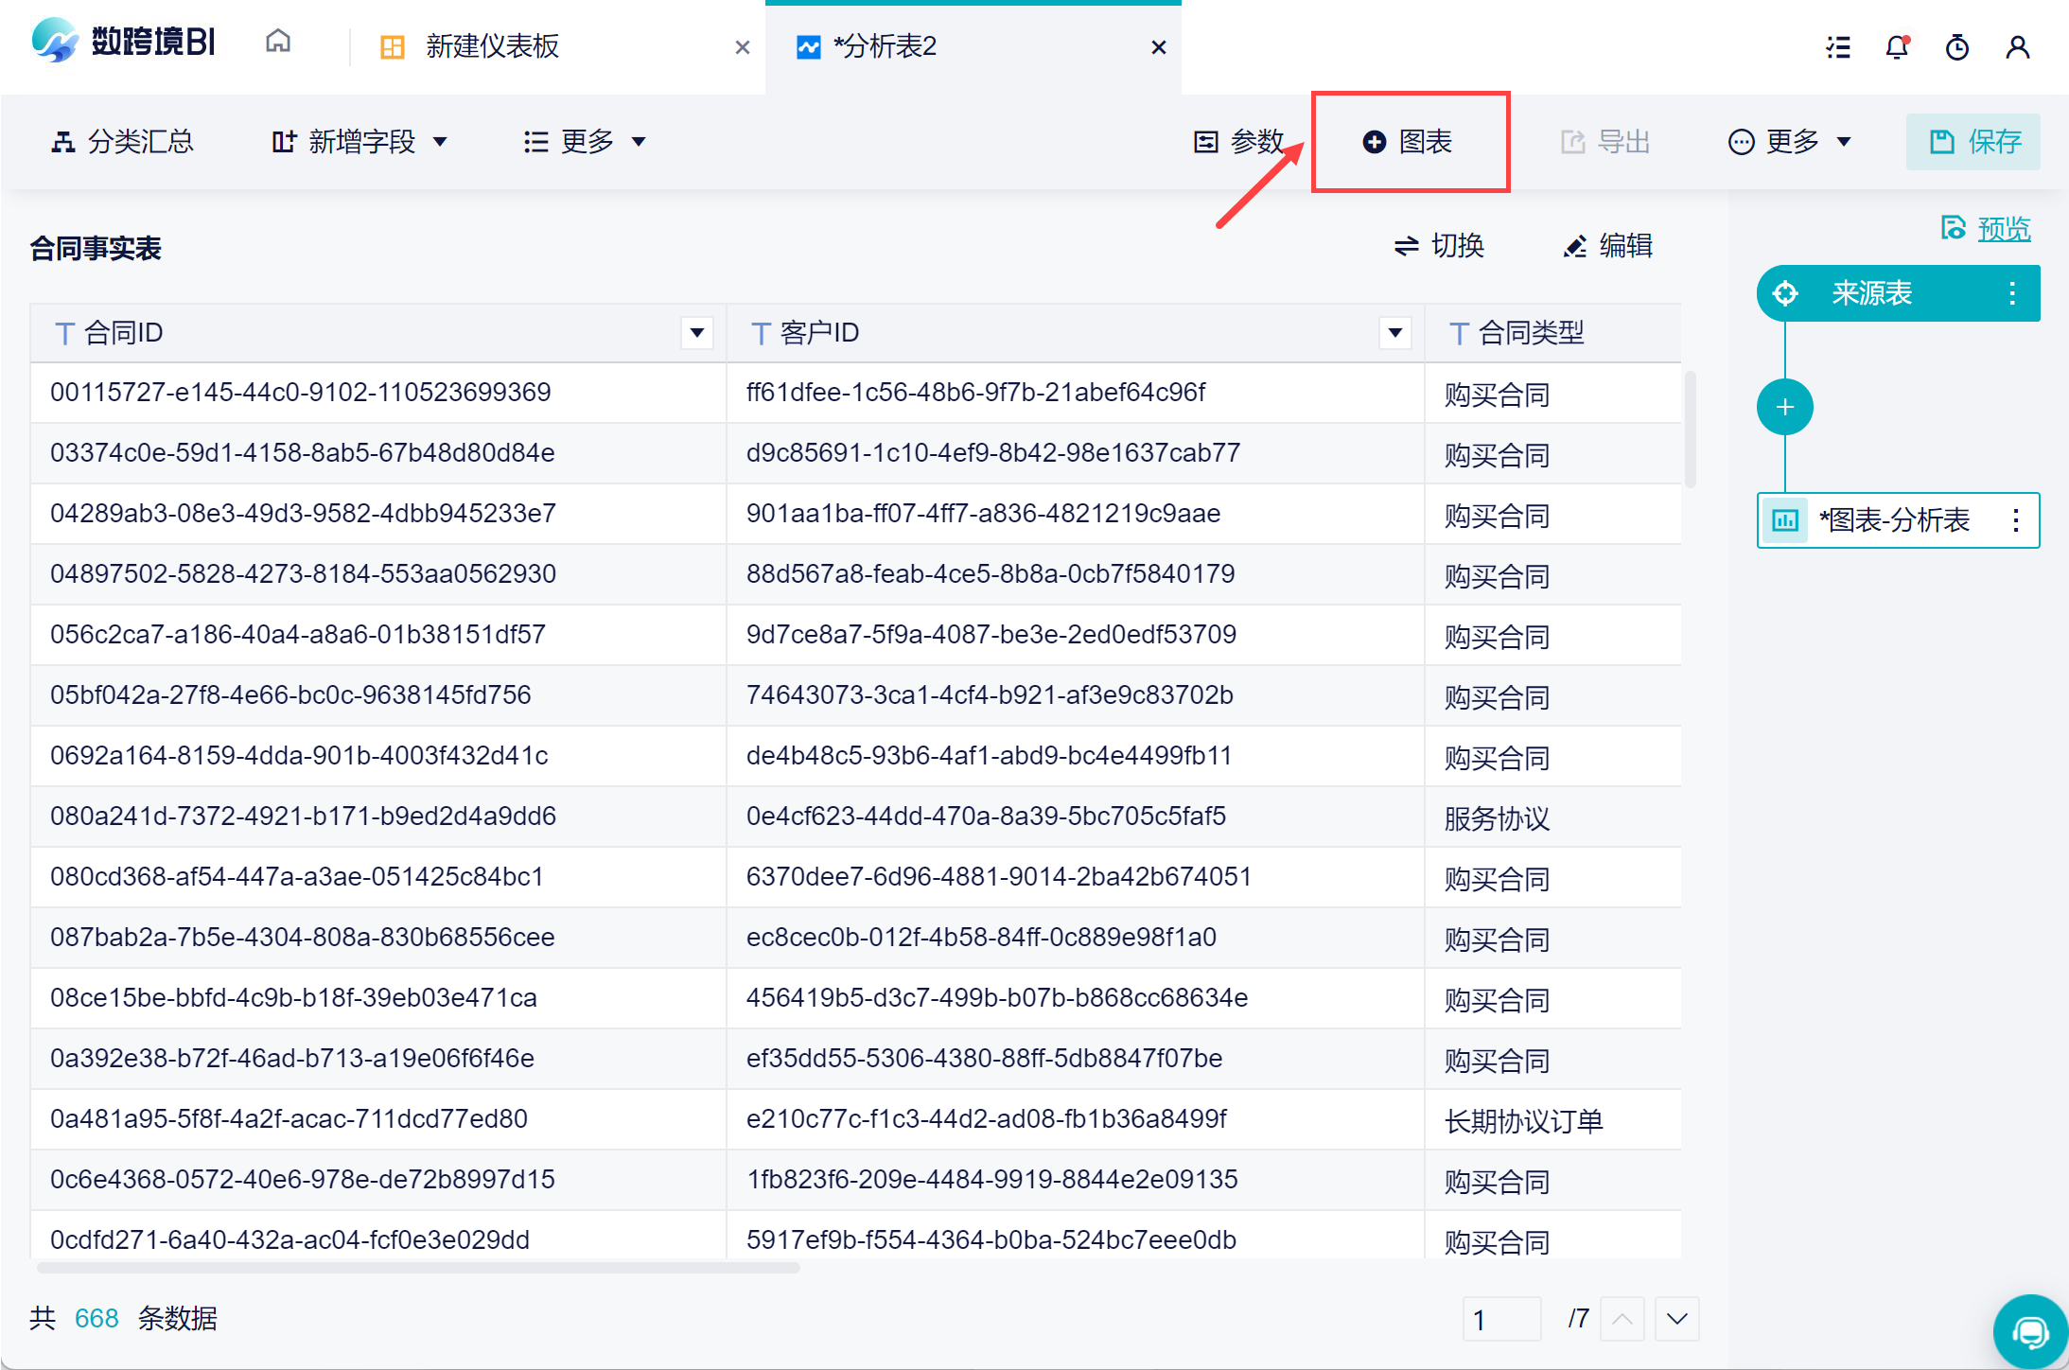Open the 预览 preview link
The height and width of the screenshot is (1370, 2069).
2003,229
